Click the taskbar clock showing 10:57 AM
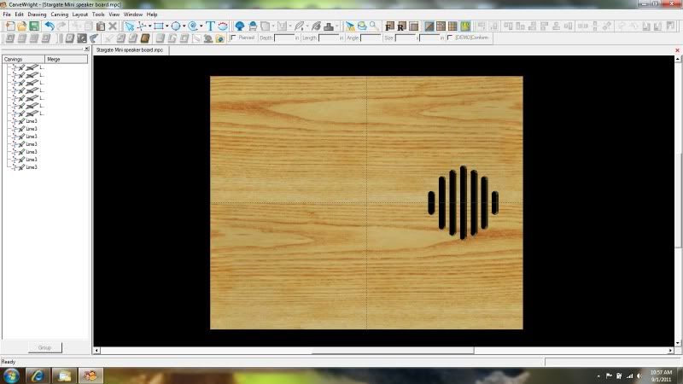Image resolution: width=683 pixels, height=384 pixels. tap(661, 375)
